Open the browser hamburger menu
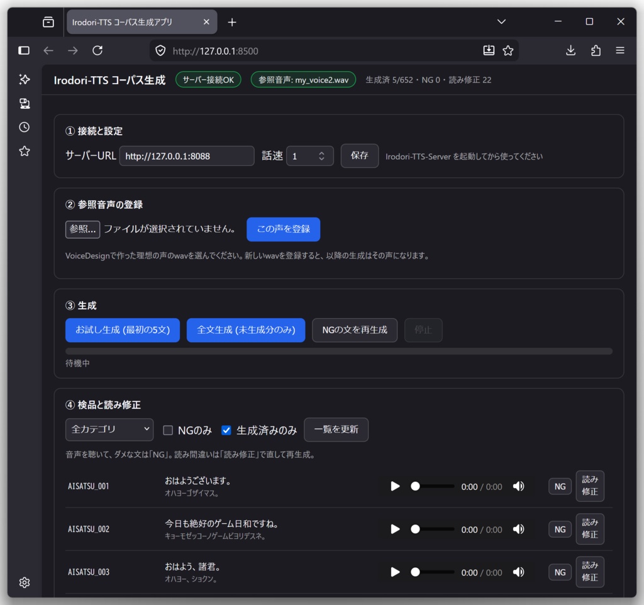 point(620,50)
